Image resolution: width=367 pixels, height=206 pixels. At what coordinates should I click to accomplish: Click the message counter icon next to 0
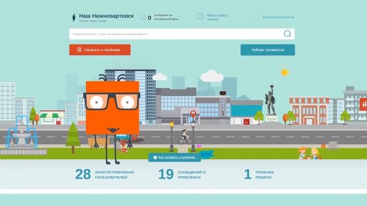pos(142,17)
